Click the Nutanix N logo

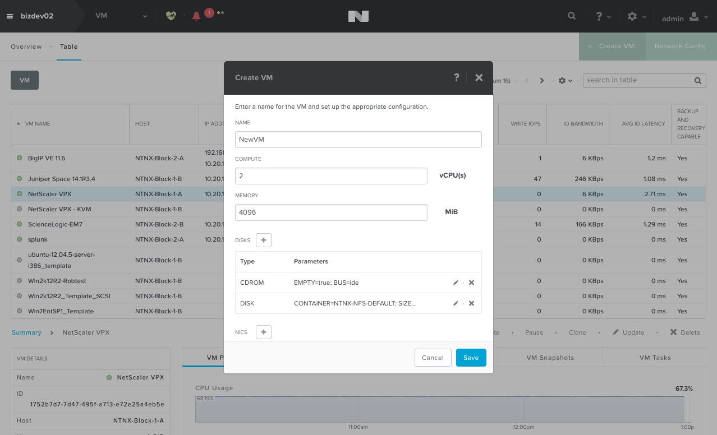[358, 16]
